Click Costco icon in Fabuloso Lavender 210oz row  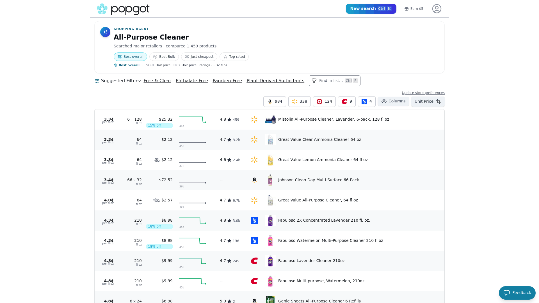(x=254, y=261)
